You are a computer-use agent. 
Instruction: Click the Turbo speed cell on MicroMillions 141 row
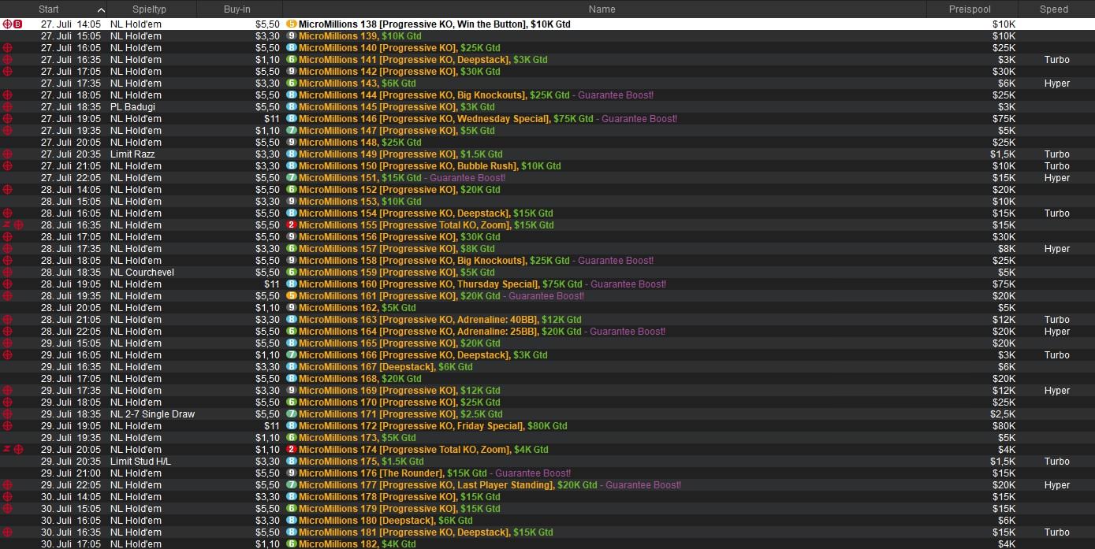click(x=1056, y=60)
